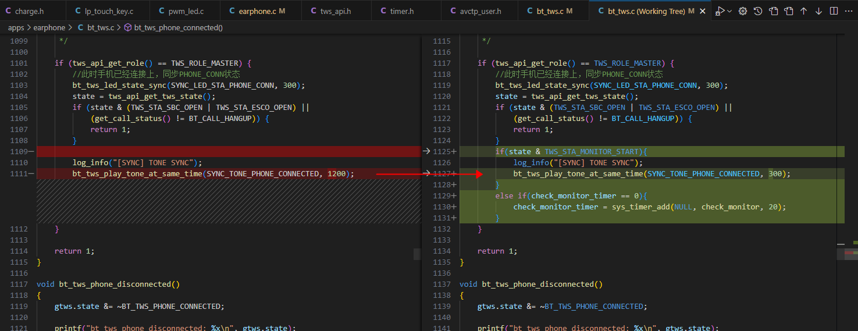Click the bt_tws.c breadcrumb segment
The image size is (858, 331).
(100, 27)
